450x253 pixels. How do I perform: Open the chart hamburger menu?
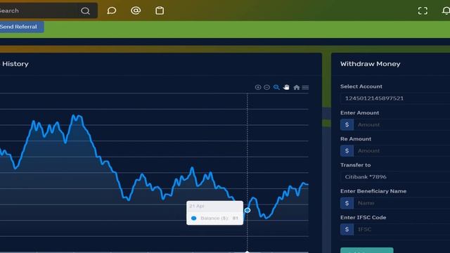pos(305,87)
